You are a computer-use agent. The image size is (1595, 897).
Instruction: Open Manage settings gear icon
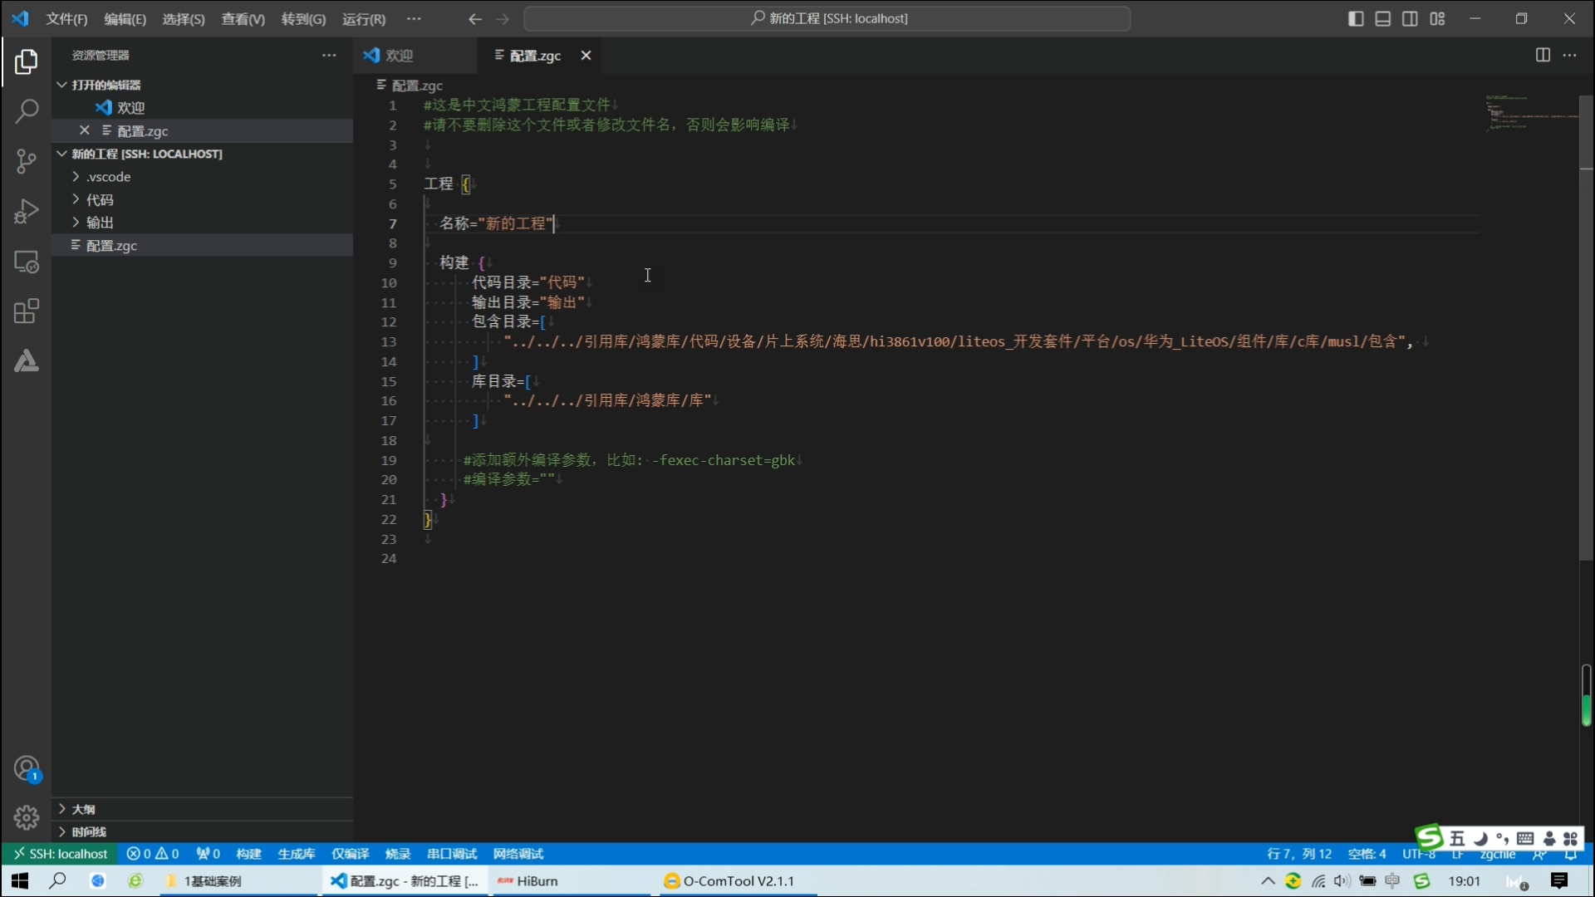[27, 817]
